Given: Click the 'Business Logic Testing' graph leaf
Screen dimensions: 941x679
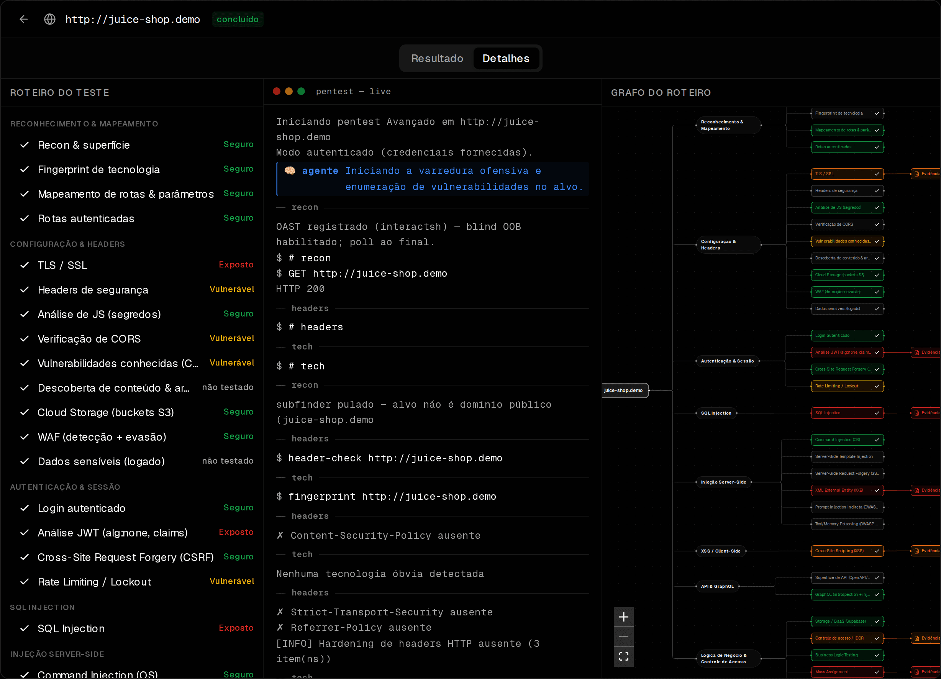Looking at the screenshot, I should pos(847,655).
